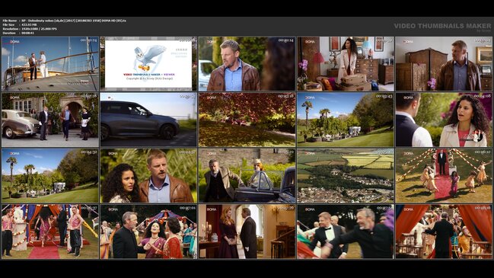Screen dimensions: 494x278
Task: Select man beside wooden wardrobe thumbnail
Action: point(444,64)
